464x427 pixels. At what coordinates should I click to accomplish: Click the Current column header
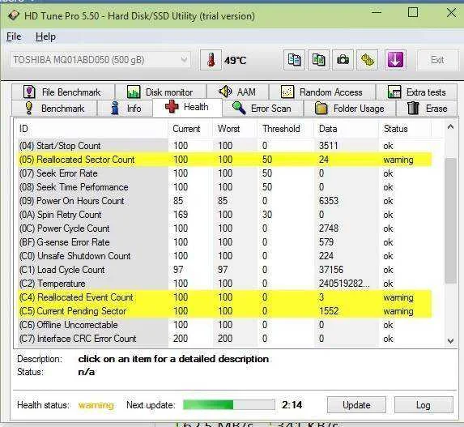tap(190, 129)
